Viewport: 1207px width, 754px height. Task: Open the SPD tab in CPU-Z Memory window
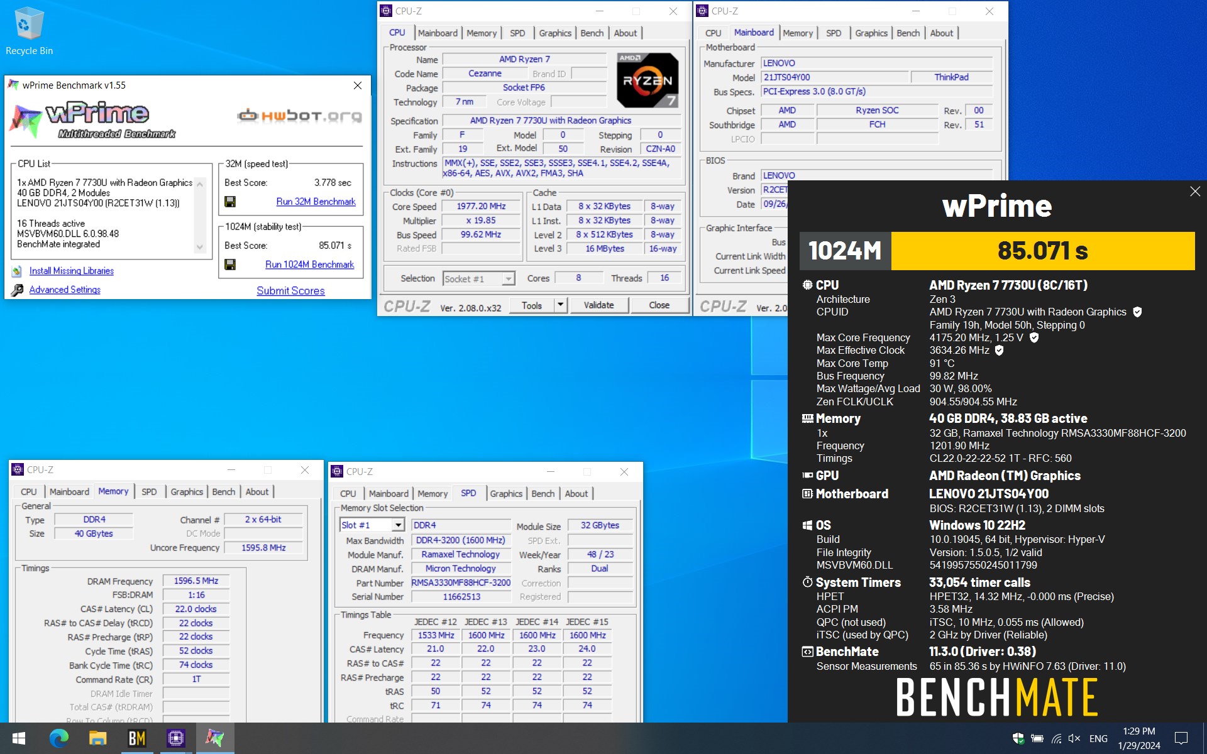click(x=149, y=492)
